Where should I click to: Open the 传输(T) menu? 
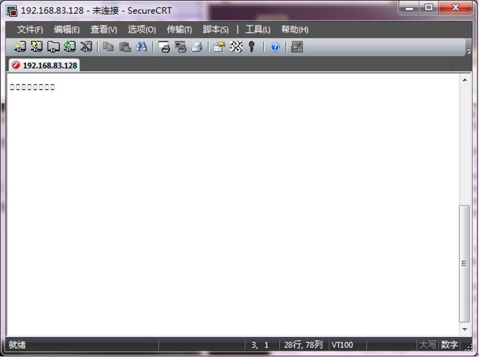click(x=179, y=30)
